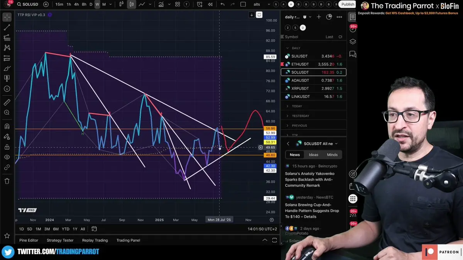Viewport: 463px width, 260px height.
Task: Open the Pine Editor tab
Action: pos(29,240)
